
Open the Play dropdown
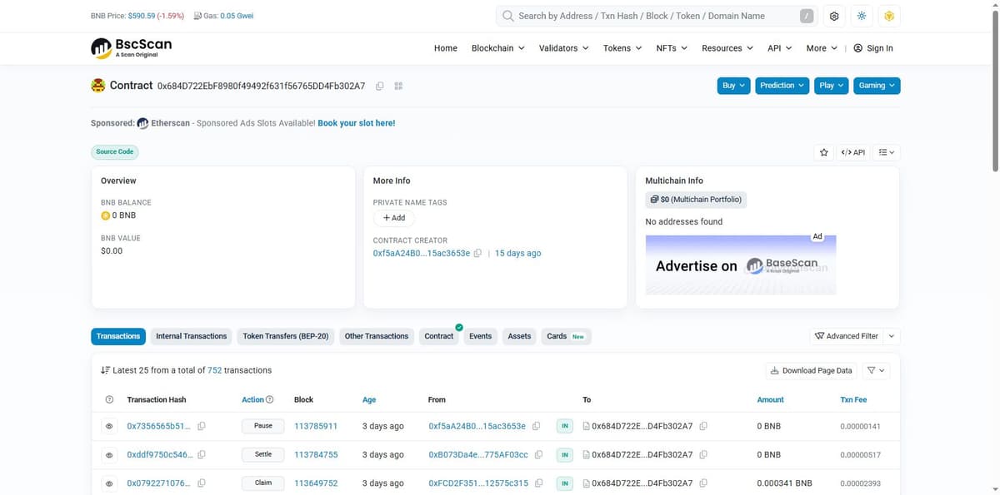[832, 86]
